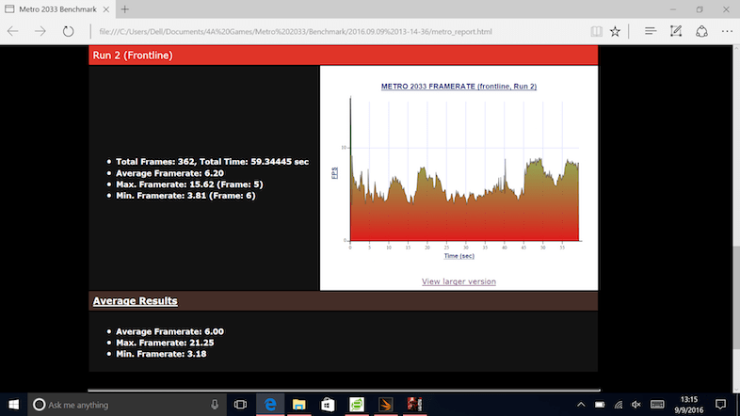This screenshot has width=740, height=416.
Task: Click Min. Framerate: 3.81 (Frame: 6)
Action: click(185, 196)
